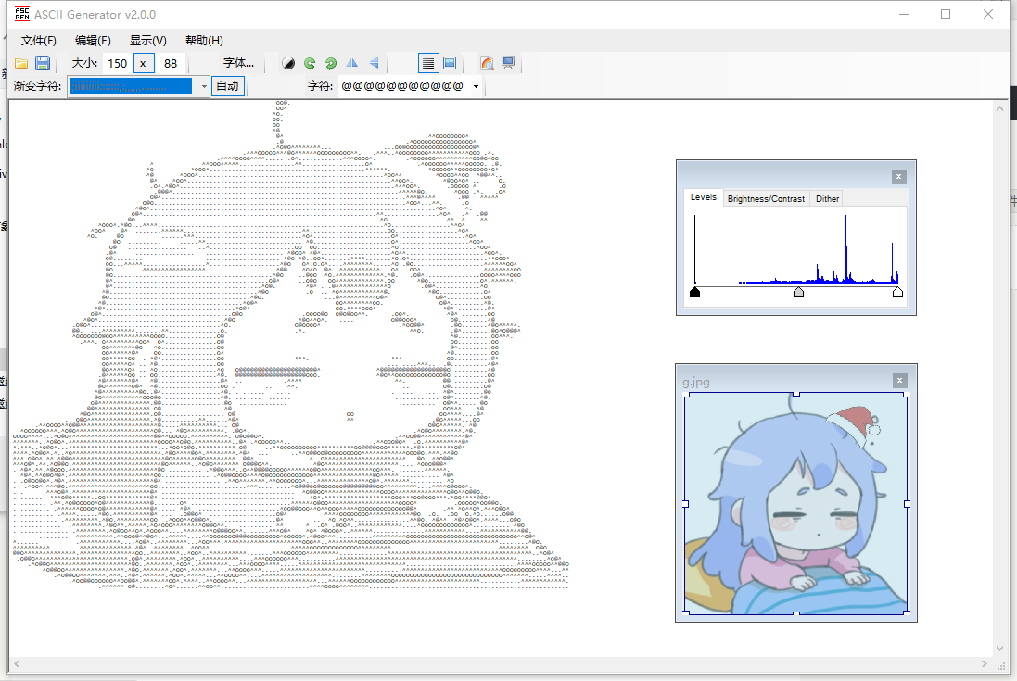Viewport: 1017px width, 681px height.
Task: Switch to image display mode icon
Action: pyautogui.click(x=450, y=64)
